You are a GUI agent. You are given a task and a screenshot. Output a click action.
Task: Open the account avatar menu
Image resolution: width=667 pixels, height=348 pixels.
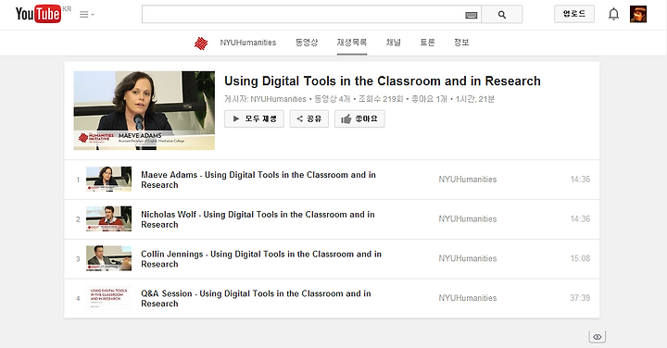[x=638, y=14]
